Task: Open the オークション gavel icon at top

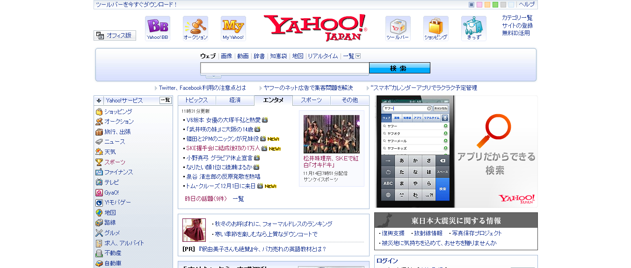Action: pos(196,29)
